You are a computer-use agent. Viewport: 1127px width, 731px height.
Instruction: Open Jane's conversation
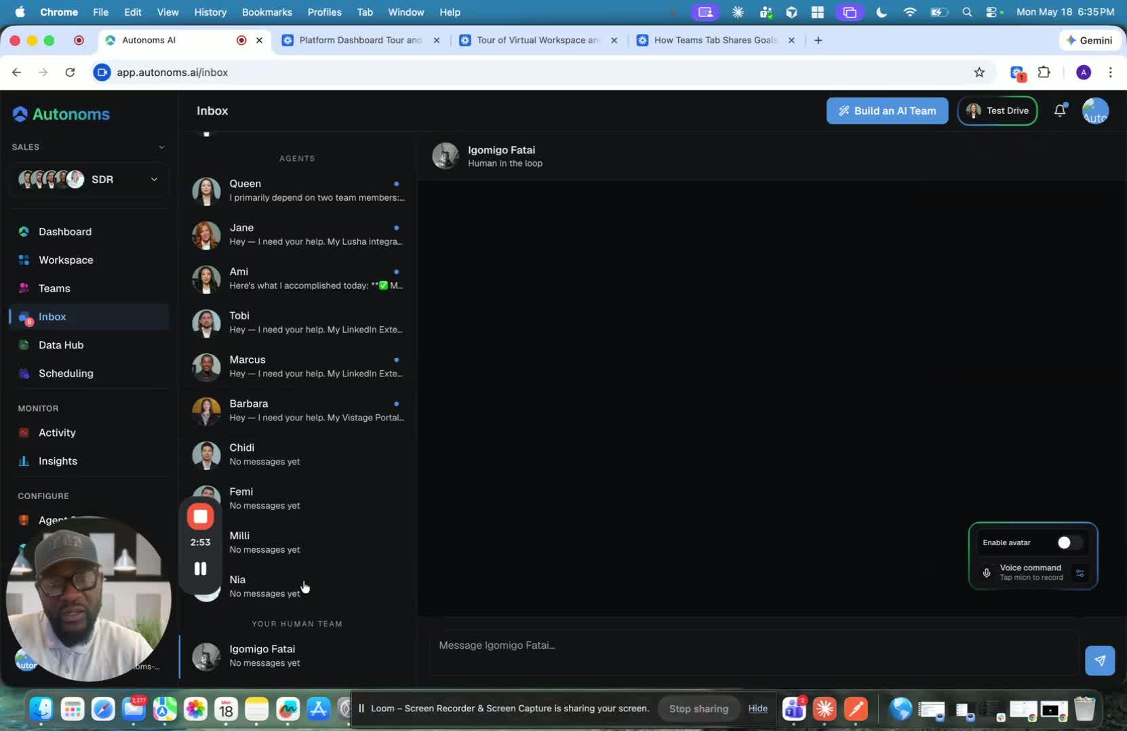(298, 235)
